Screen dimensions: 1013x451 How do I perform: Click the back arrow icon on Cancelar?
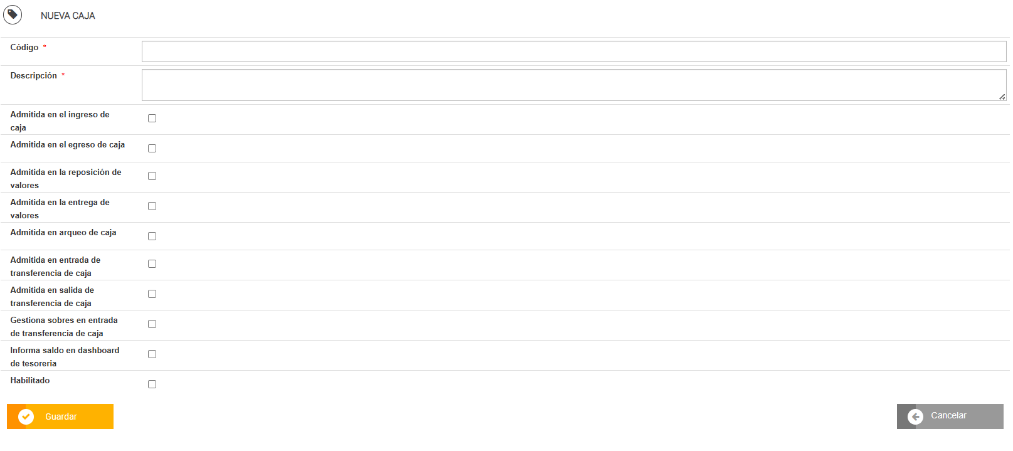(x=915, y=417)
